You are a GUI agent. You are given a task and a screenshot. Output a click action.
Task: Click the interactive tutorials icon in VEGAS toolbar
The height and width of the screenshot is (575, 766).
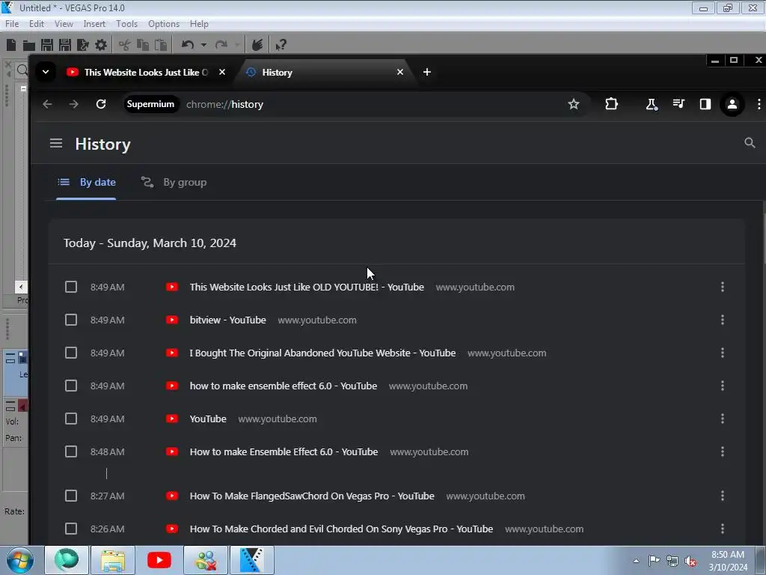tap(257, 45)
